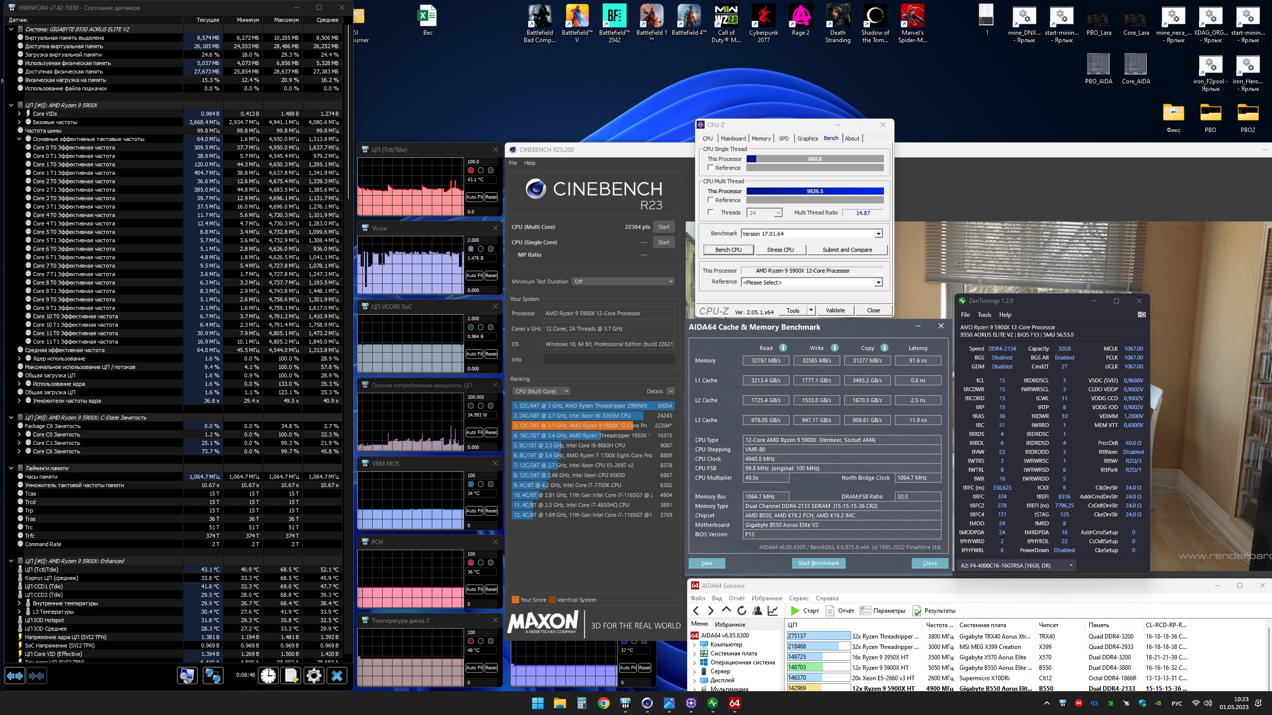Screen dimensions: 1272x715
Task: Enable Reference checkbox under CPU Single Thread
Action: (711, 168)
